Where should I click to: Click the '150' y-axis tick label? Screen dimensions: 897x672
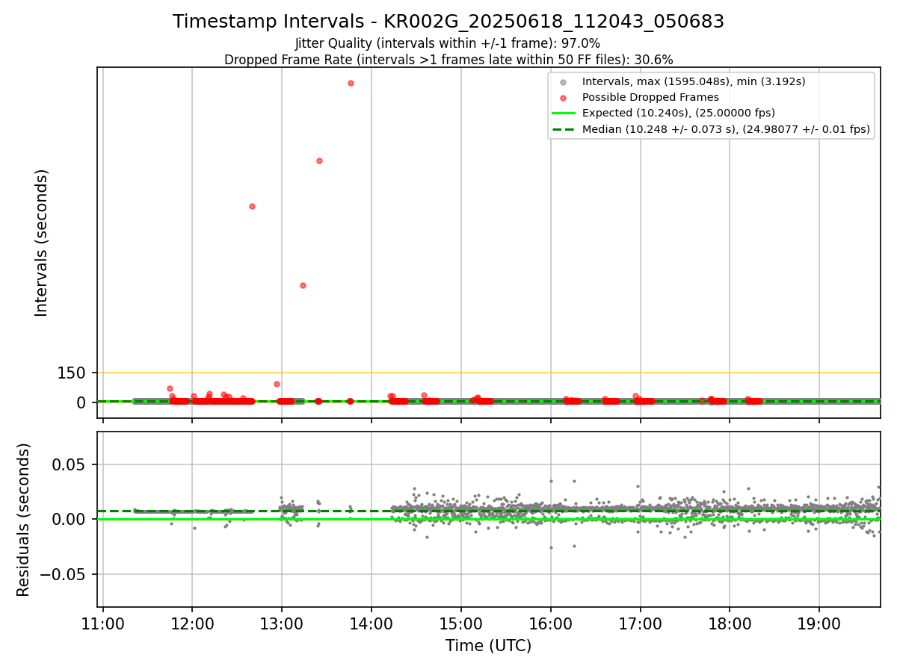72,373
